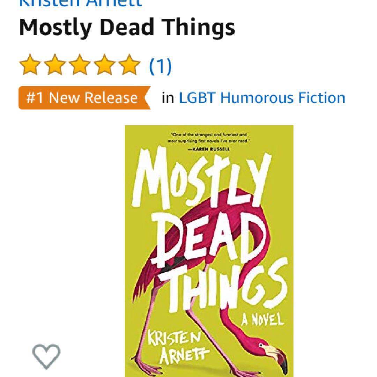
Task: Click the orange #1 New Release badge
Action: [84, 98]
